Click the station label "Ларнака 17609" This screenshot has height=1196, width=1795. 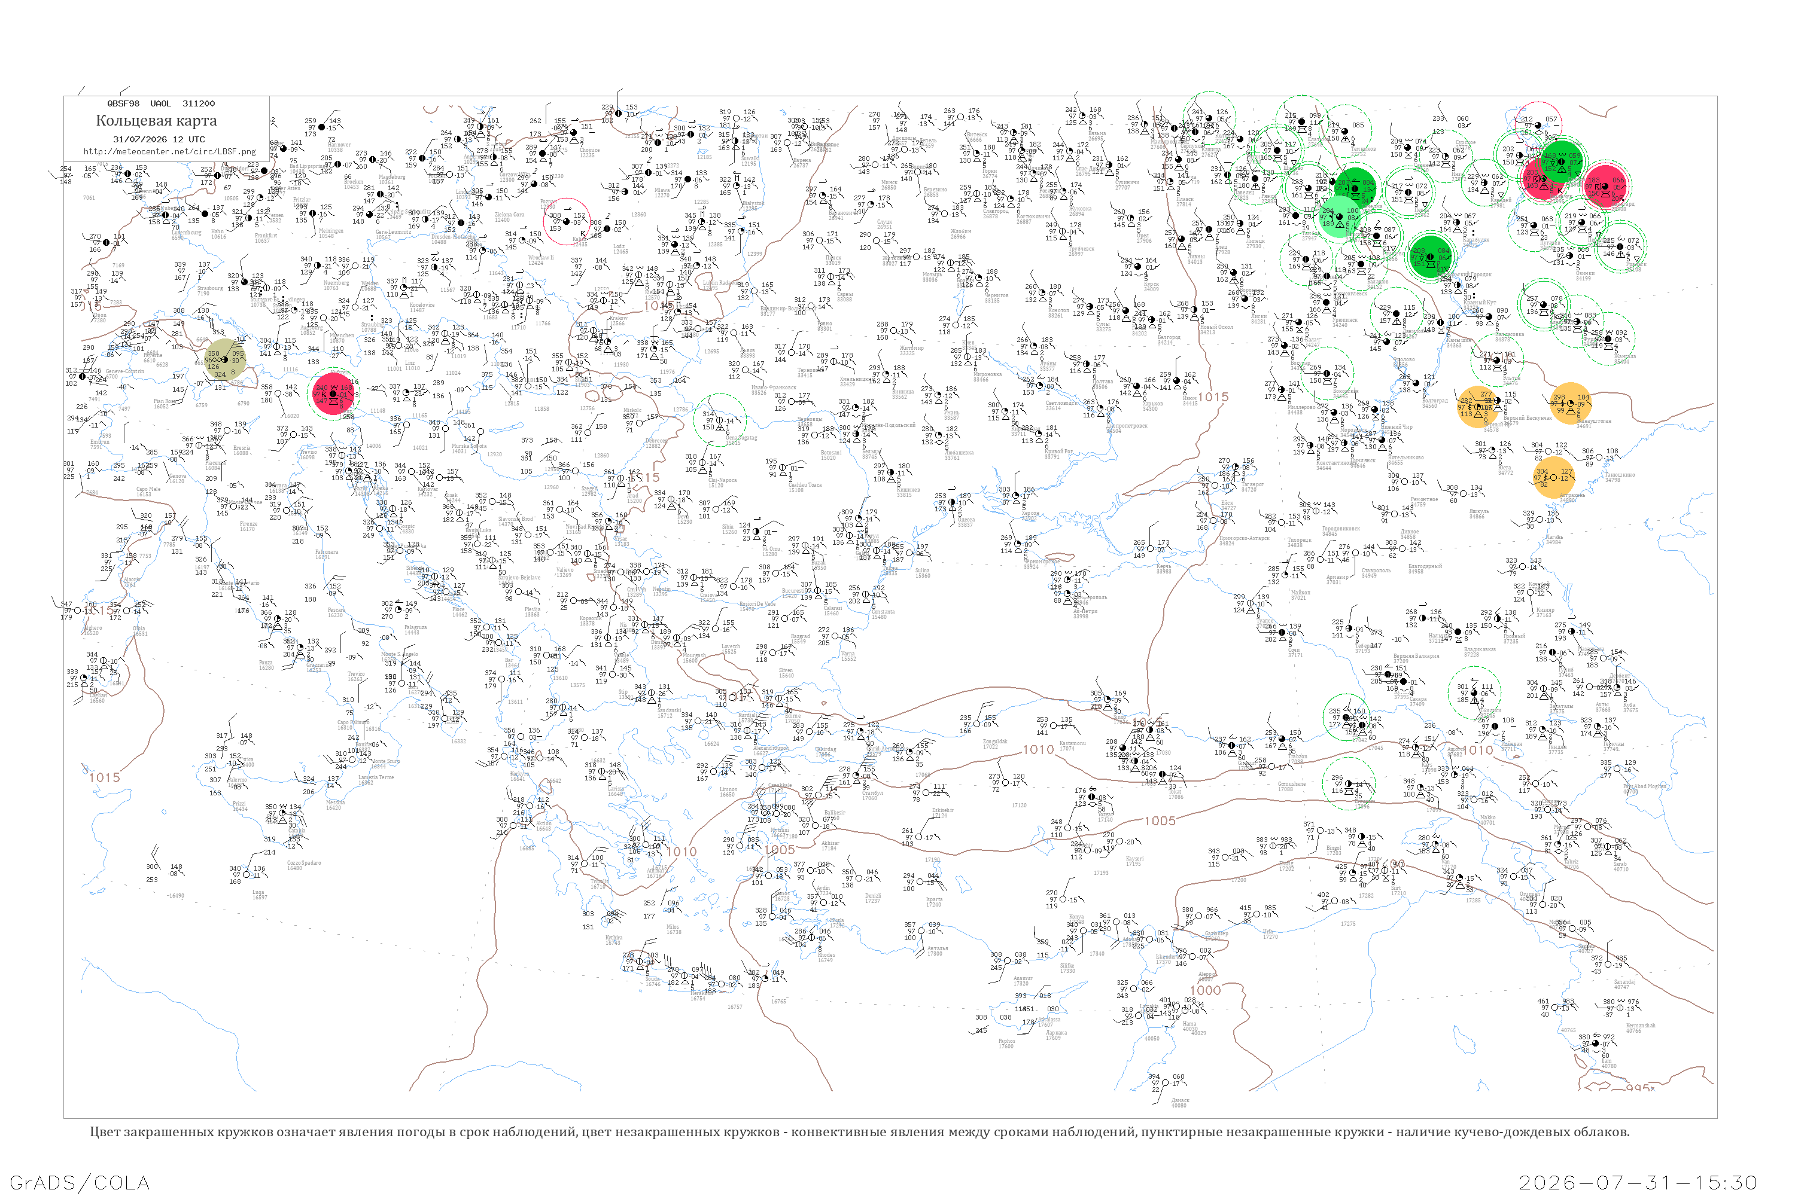1056,1035
